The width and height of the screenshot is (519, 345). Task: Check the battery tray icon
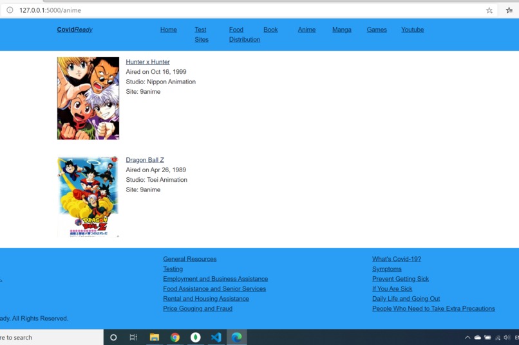point(487,337)
